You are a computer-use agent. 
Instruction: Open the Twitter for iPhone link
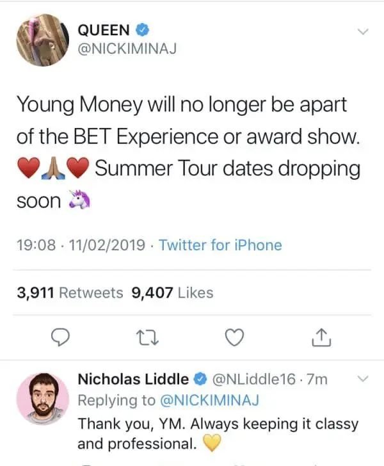(220, 245)
